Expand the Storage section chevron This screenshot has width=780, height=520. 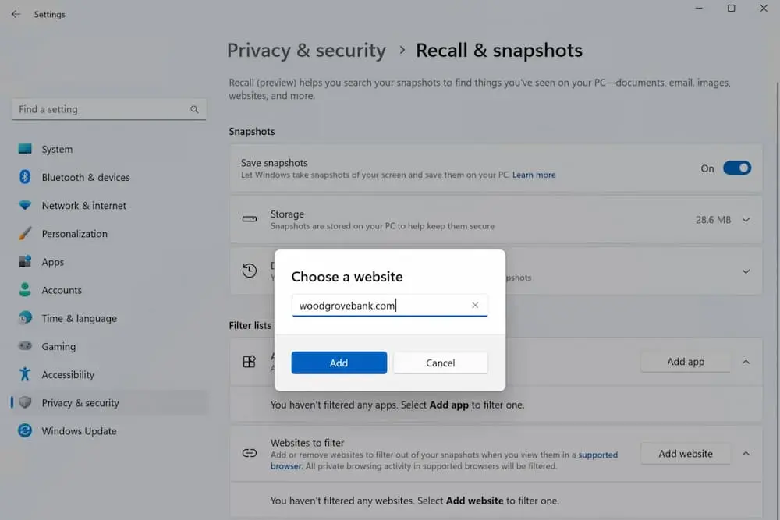pos(746,220)
